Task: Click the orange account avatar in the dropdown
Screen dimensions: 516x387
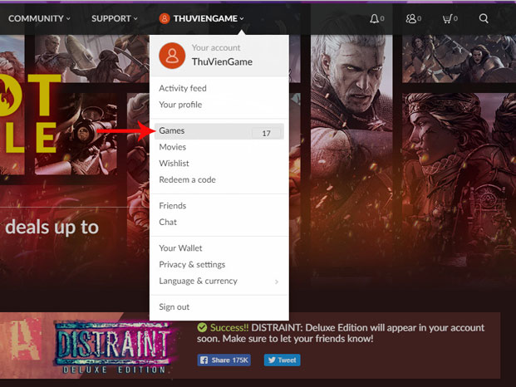Action: [x=172, y=56]
